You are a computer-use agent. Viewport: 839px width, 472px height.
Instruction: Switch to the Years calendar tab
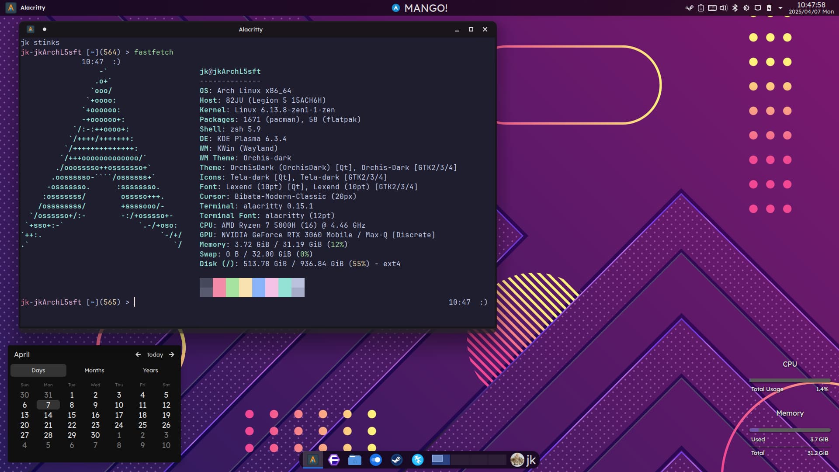point(150,370)
